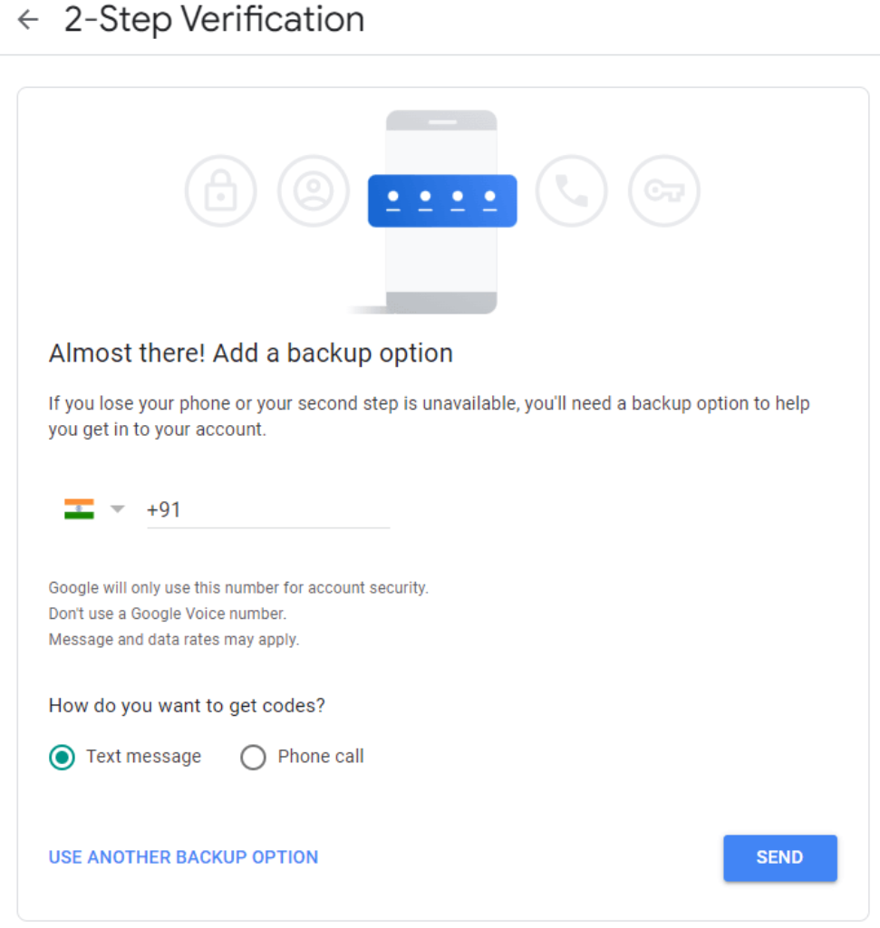
Task: Navigate back using the header arrow
Action: (x=27, y=19)
